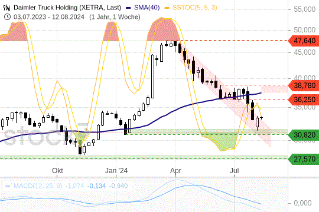Open the period selector (1 Jahr, 1 Woche)
The width and height of the screenshot is (319, 212).
(x=115, y=17)
